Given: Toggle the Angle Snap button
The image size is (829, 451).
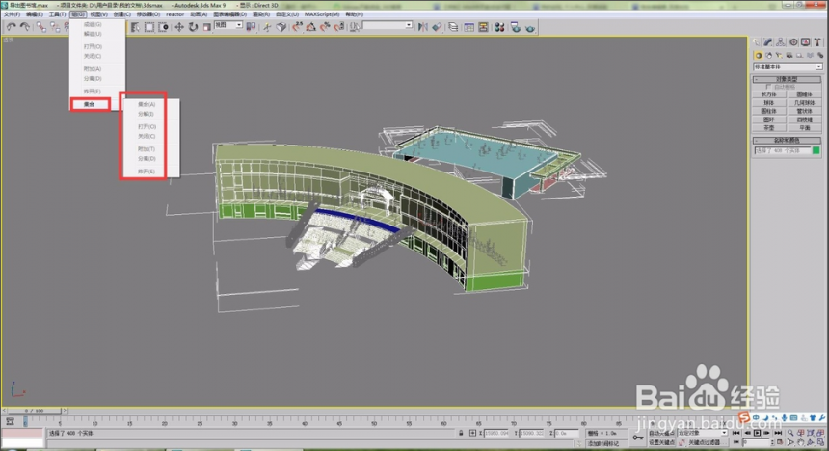Looking at the screenshot, I should [311, 26].
